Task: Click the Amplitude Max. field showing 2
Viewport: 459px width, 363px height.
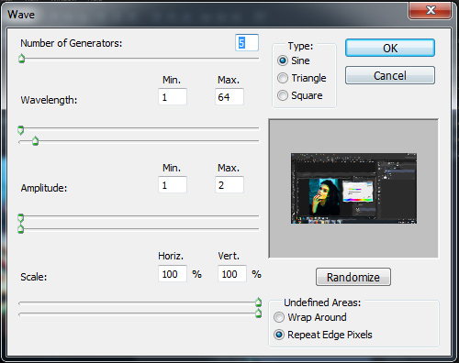Action: tap(229, 184)
